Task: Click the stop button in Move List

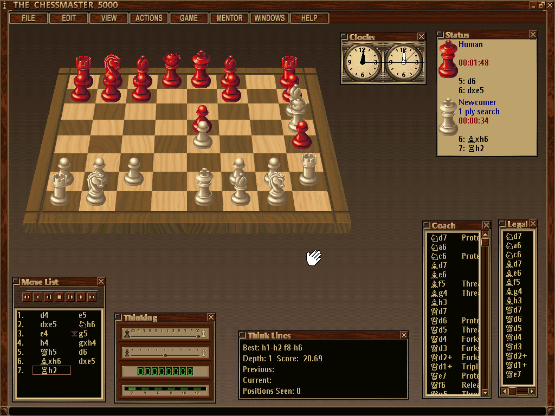Action: tap(60, 297)
